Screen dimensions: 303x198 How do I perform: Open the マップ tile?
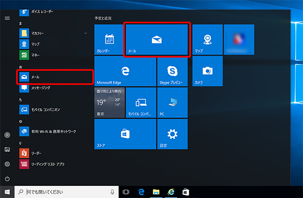tap(208, 39)
